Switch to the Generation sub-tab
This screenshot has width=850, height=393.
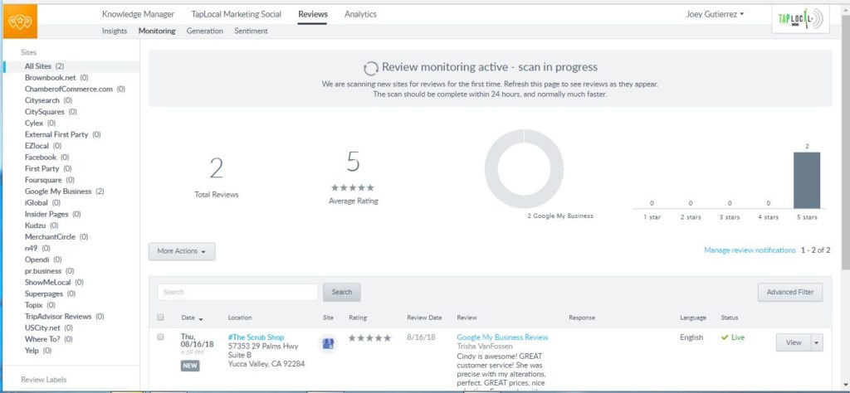(205, 31)
